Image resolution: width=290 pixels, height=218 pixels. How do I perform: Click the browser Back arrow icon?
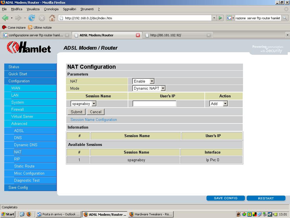coord(5,18)
